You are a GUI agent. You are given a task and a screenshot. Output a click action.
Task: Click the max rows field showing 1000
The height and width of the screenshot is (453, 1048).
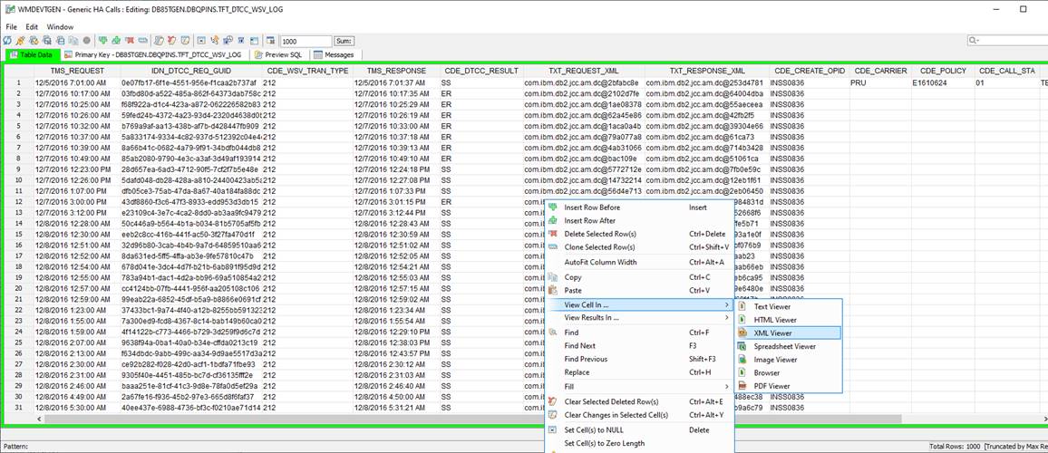tap(306, 42)
